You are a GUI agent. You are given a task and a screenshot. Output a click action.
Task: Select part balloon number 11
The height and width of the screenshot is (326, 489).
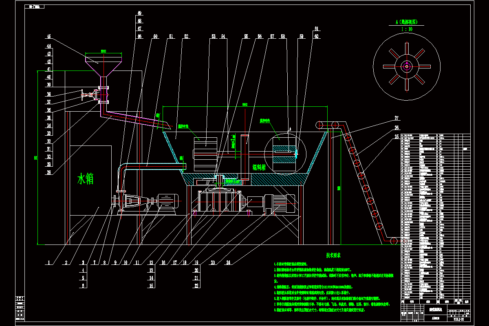pyautogui.click(x=137, y=263)
